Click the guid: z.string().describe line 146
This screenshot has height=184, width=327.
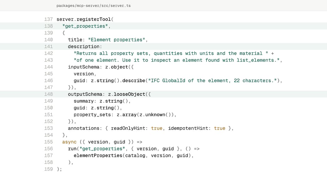coord(178,81)
